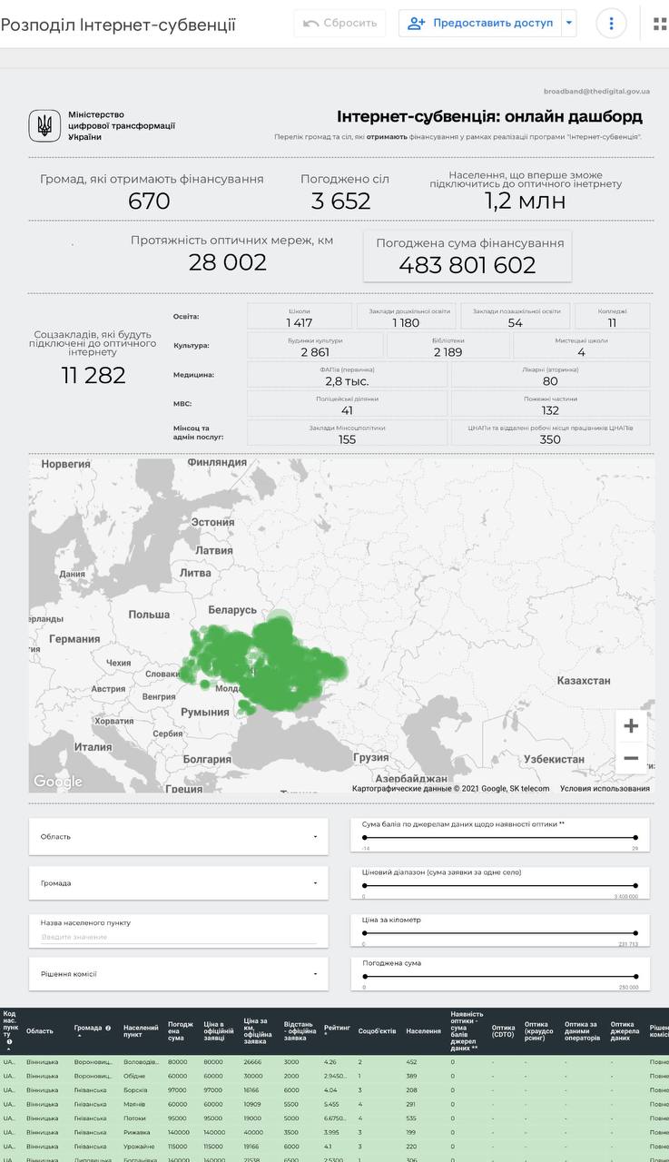Click the Обідне table cell
669x1162 pixels.
[x=134, y=1076]
